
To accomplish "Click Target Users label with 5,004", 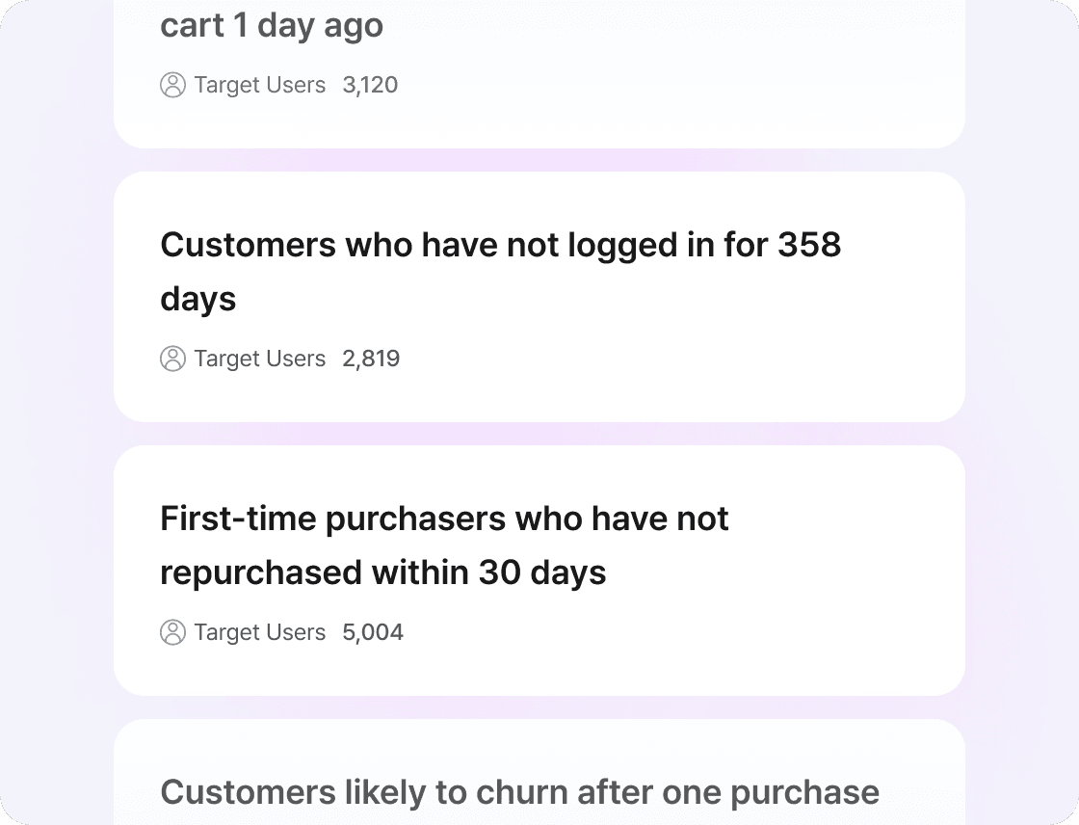I will [x=259, y=632].
